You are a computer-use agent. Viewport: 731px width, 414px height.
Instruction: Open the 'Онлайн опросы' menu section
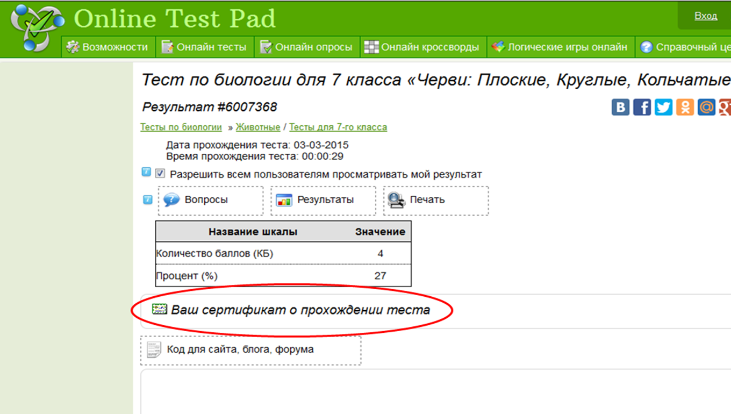click(305, 47)
